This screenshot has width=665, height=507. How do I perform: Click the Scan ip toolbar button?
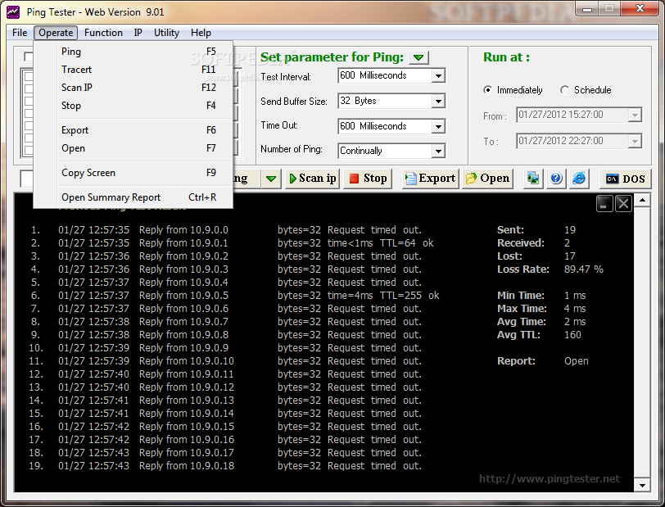[313, 179]
